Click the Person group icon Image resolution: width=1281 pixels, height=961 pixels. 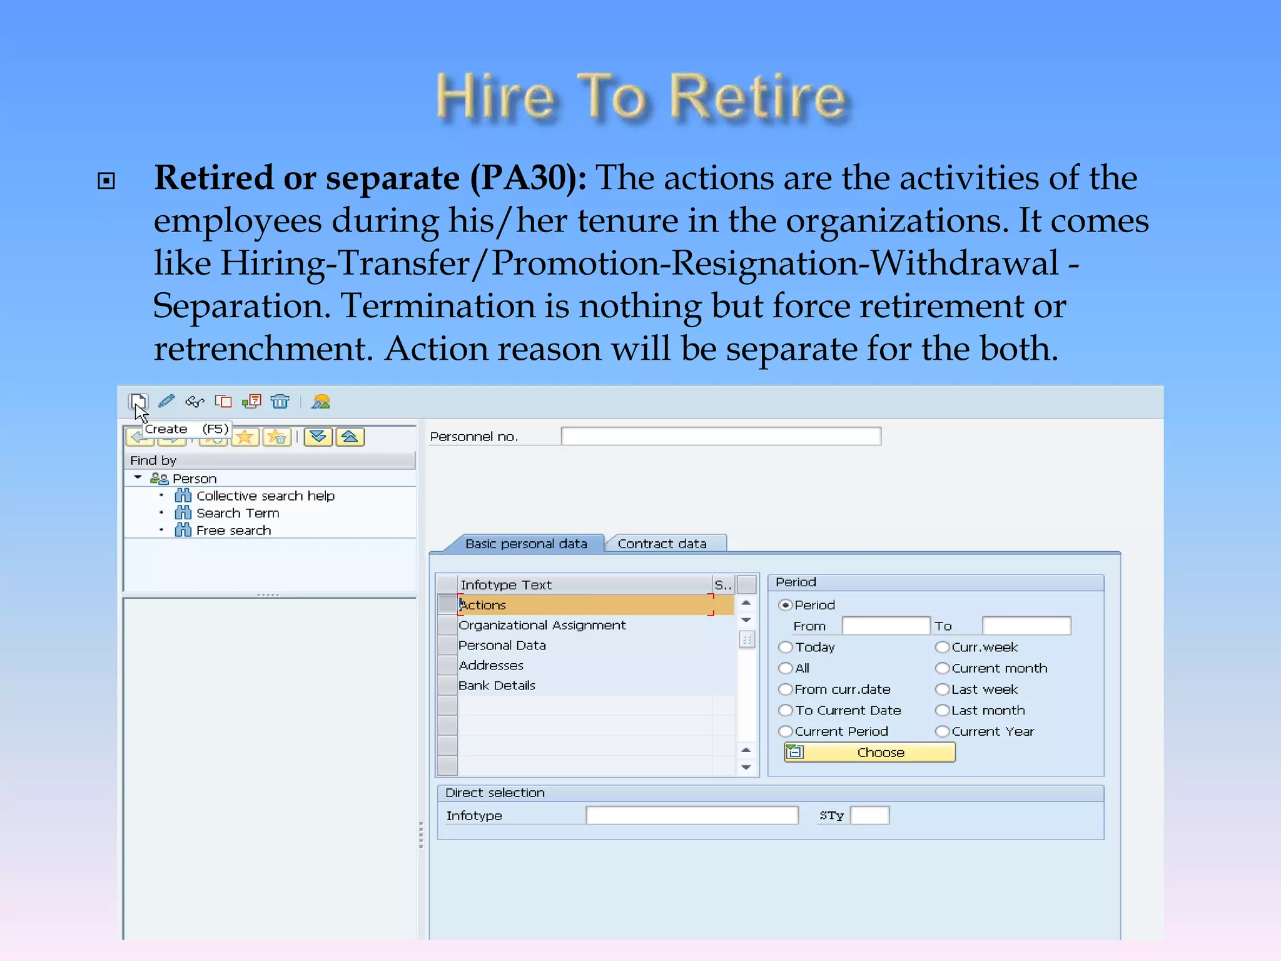[159, 479]
